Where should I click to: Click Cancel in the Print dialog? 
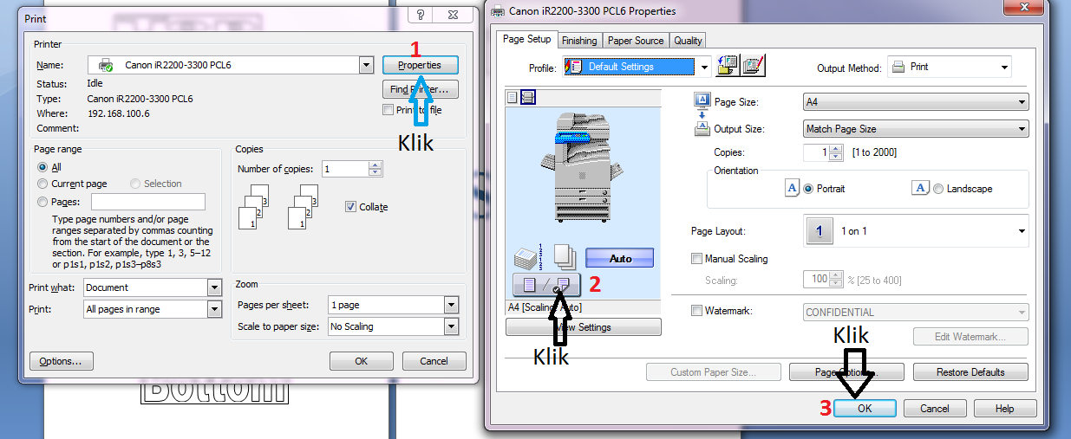coord(434,361)
